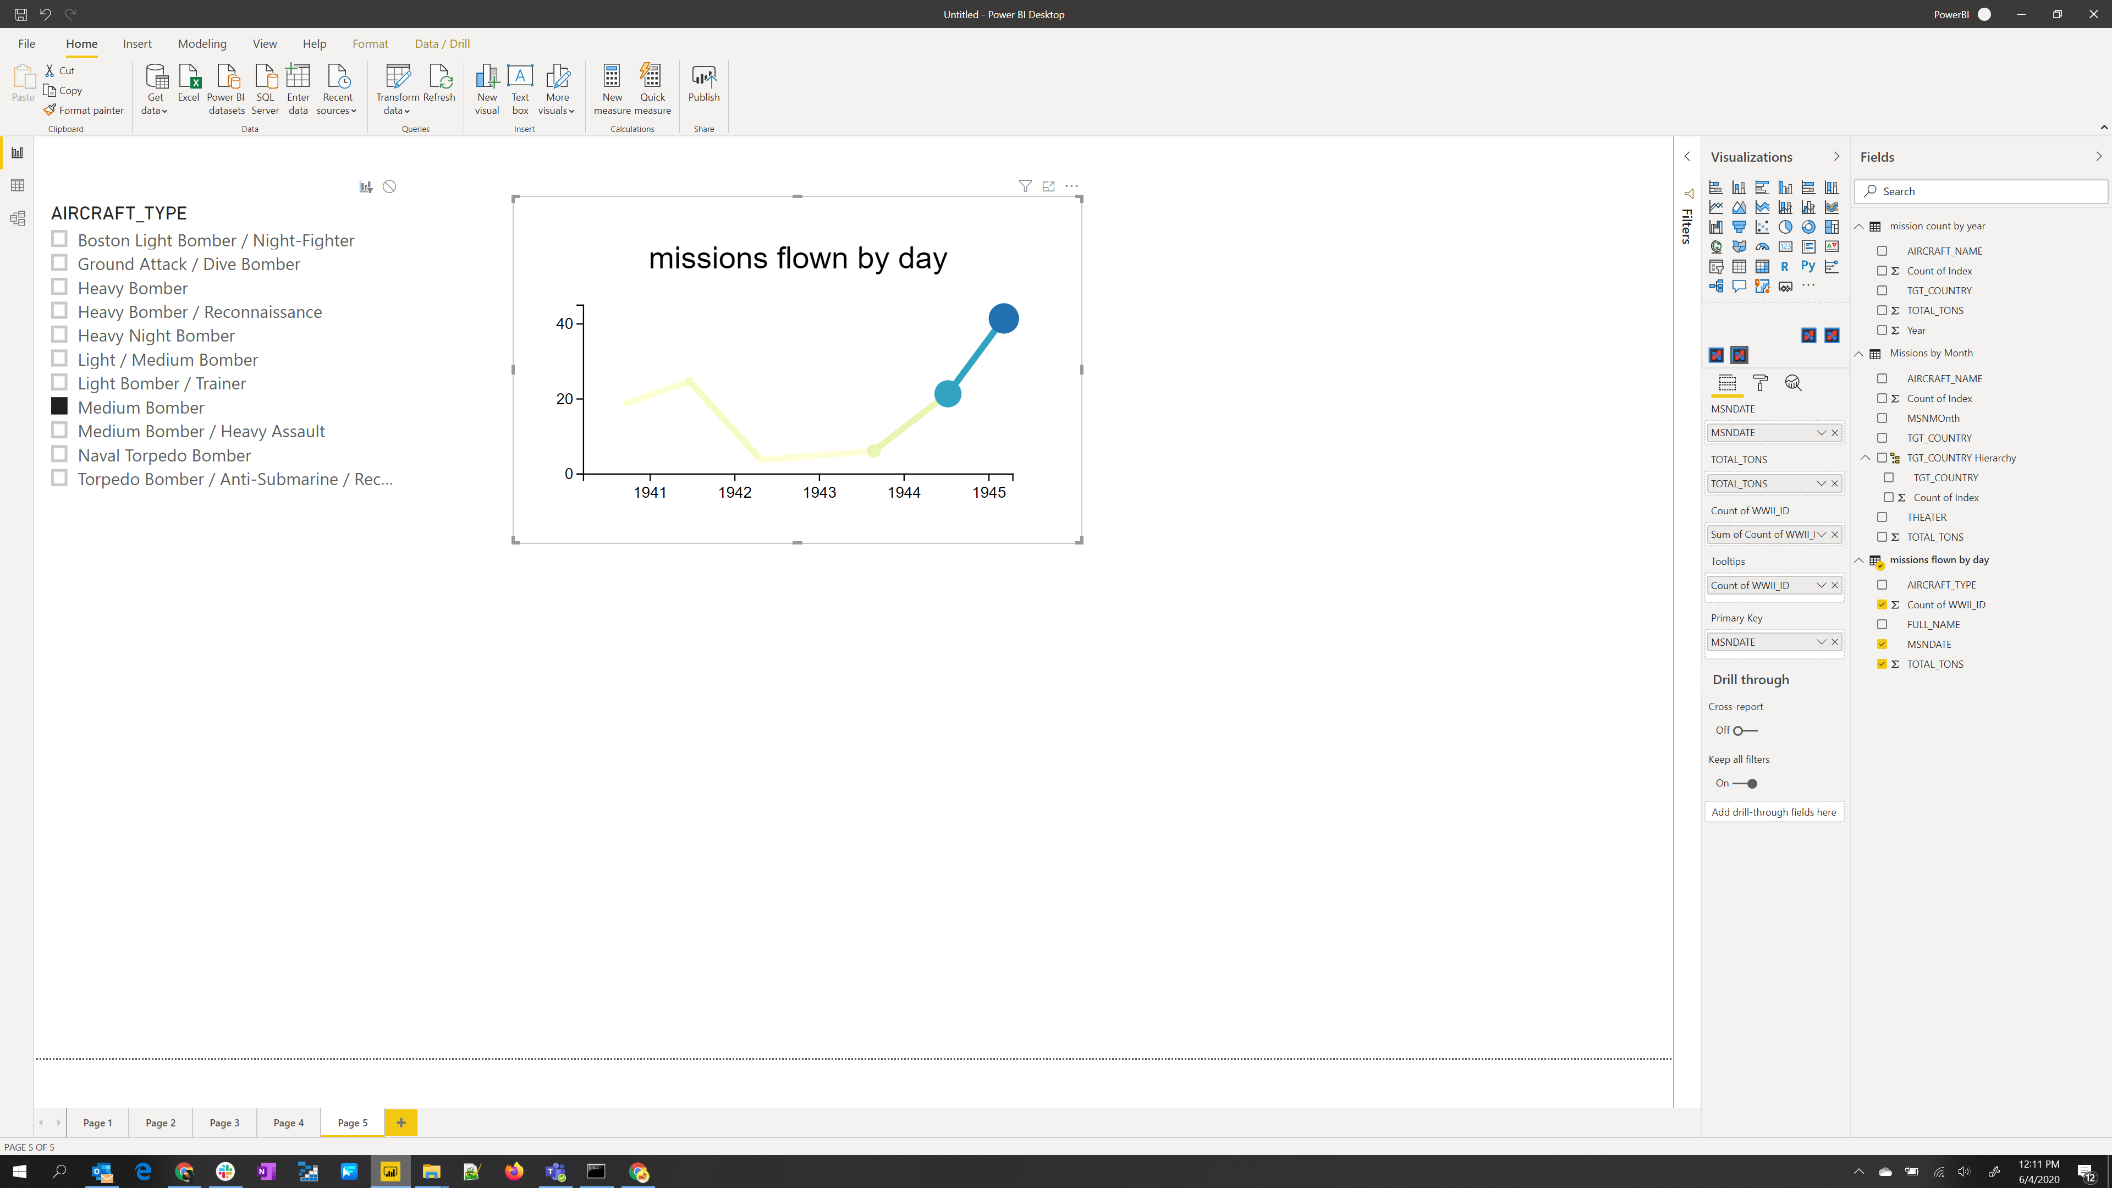Open the Transform data dropdown
This screenshot has height=1188, width=2112.
(x=397, y=90)
